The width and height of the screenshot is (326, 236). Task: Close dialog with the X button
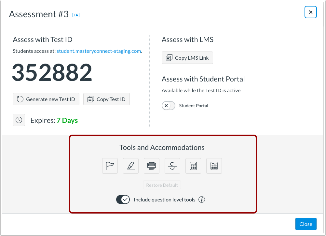pyautogui.click(x=311, y=12)
